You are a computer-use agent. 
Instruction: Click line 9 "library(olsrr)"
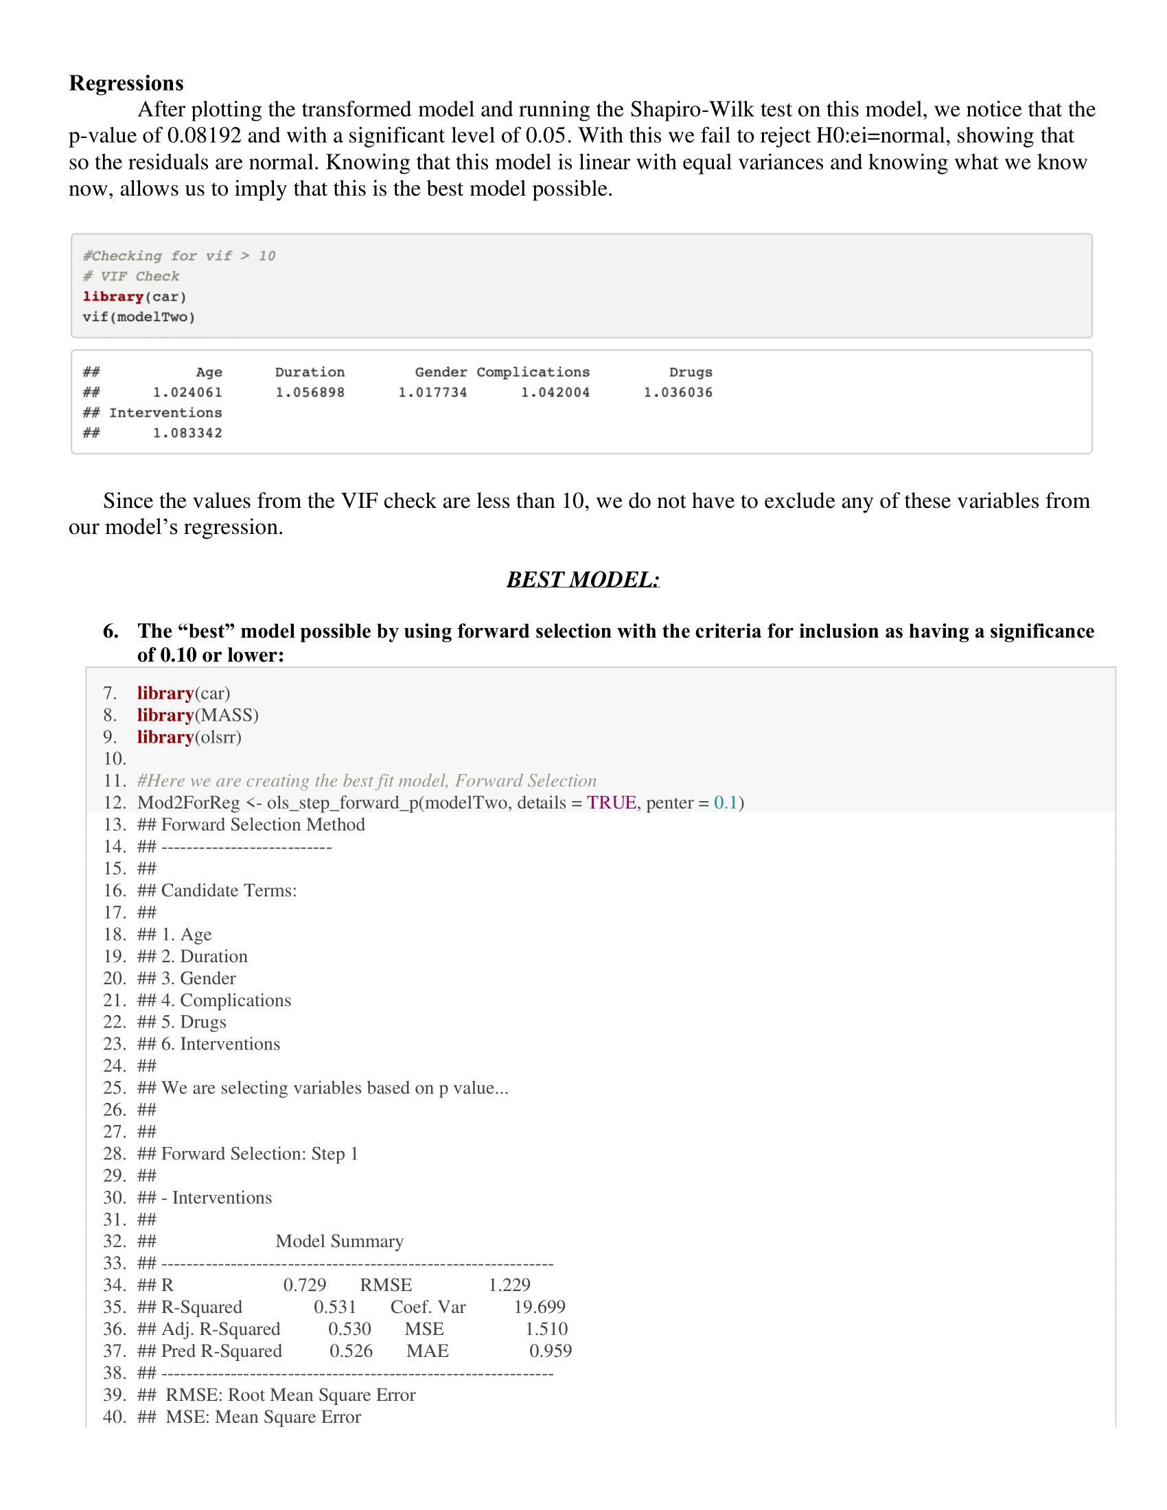[x=189, y=737]
